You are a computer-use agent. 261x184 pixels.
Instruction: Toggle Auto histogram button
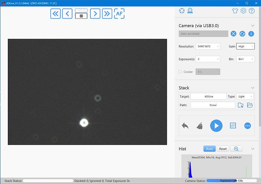pos(209,149)
